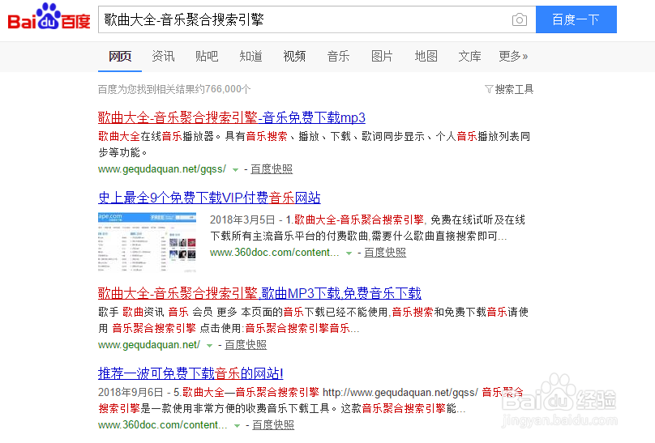Switch to the 音乐 tab
The height and width of the screenshot is (443, 655).
[x=338, y=57]
